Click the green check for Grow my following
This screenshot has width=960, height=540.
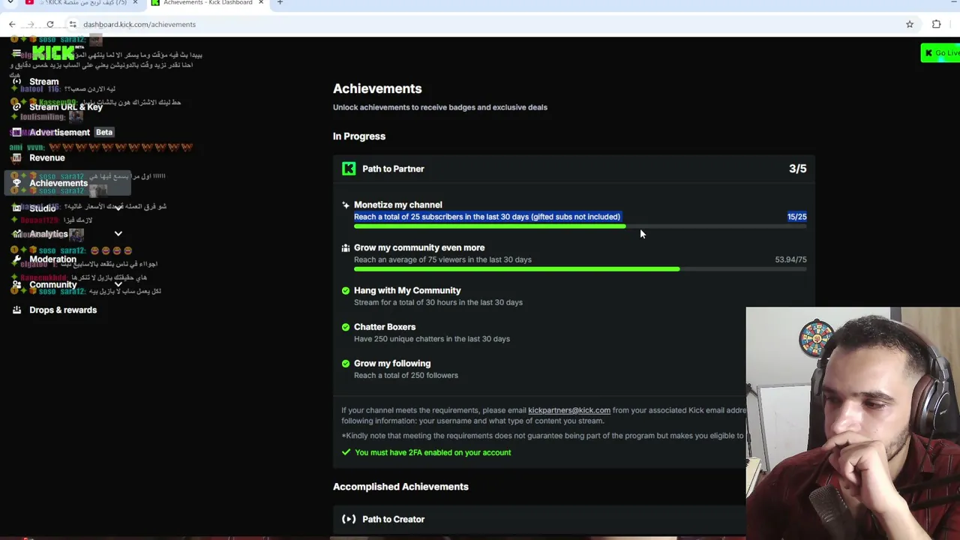(x=346, y=363)
